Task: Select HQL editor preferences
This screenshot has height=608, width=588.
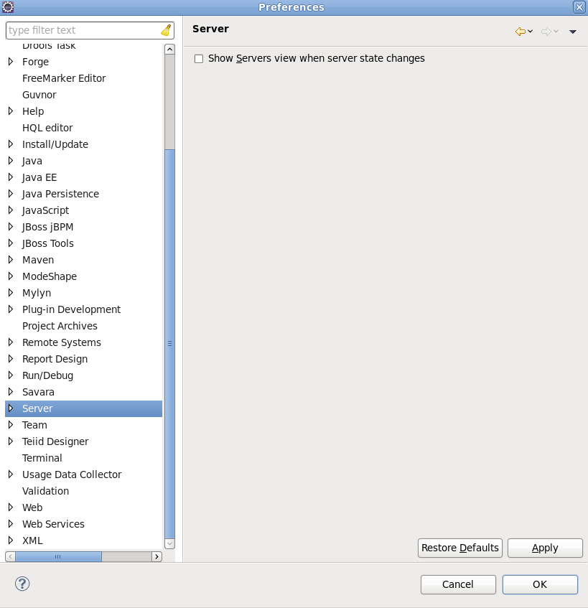Action: click(x=47, y=128)
